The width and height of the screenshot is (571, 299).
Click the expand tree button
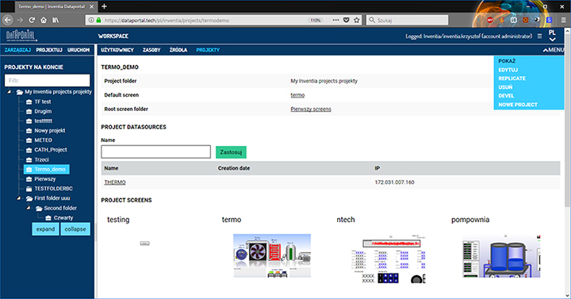45,229
